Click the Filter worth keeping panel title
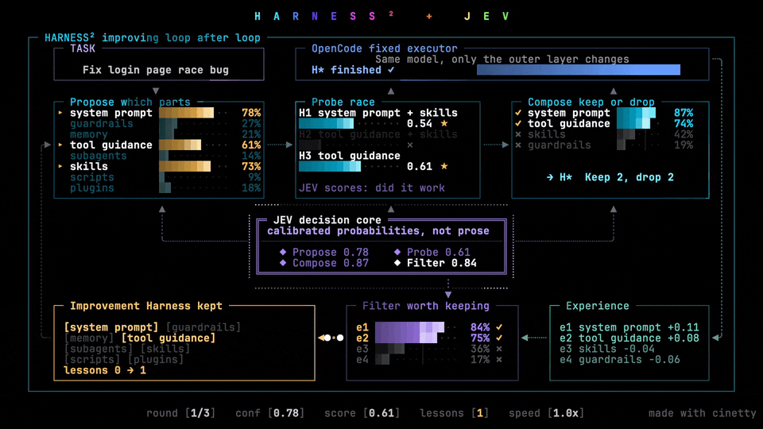 click(426, 306)
